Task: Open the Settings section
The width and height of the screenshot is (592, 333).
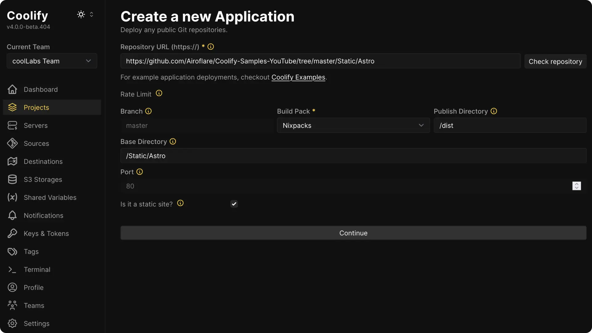Action: click(x=37, y=323)
